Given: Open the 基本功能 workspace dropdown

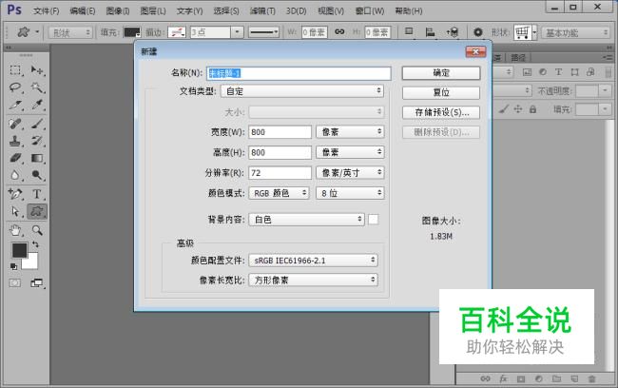Looking at the screenshot, I should point(576,32).
